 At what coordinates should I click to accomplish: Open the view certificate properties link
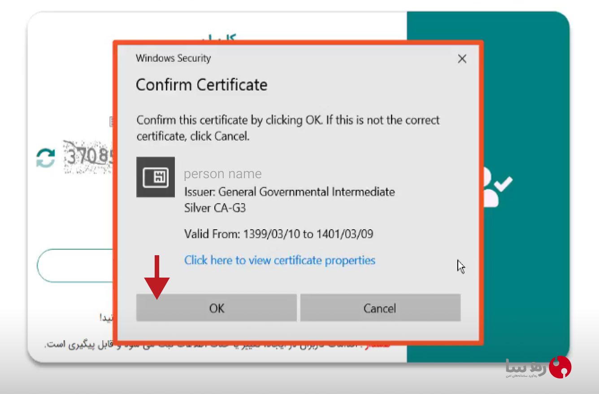coord(280,260)
